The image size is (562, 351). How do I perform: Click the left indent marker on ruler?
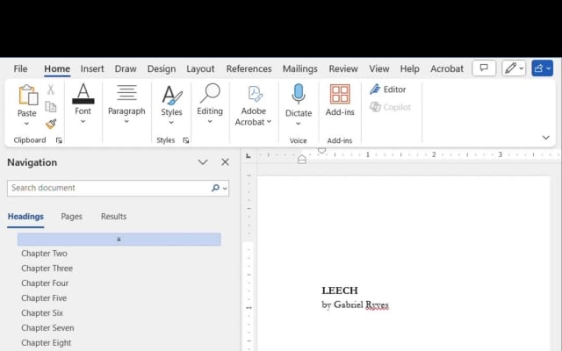(302, 160)
